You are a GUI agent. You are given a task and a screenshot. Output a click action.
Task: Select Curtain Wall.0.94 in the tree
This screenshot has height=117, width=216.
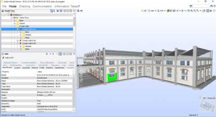pos(29,44)
